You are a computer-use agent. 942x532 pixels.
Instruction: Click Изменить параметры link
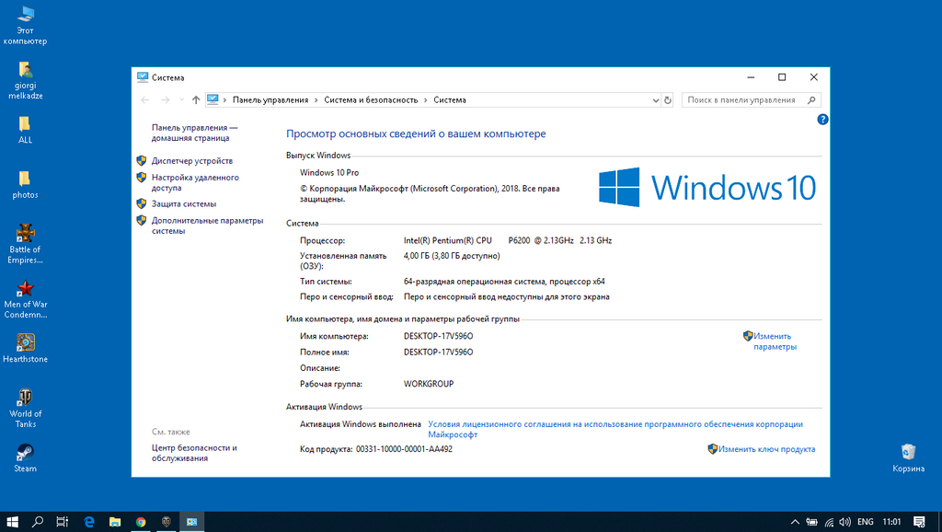pos(775,341)
